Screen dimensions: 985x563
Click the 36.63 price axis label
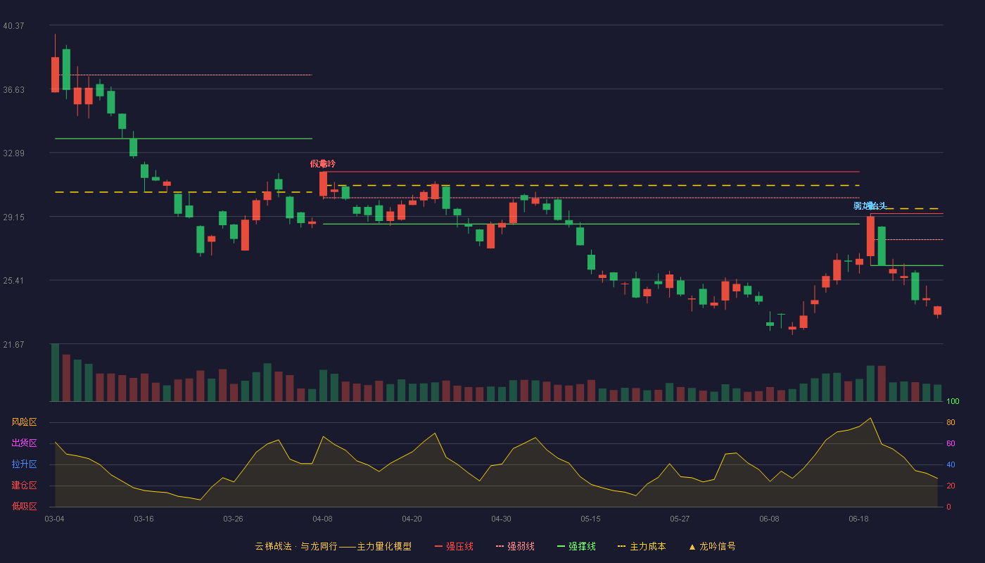(13, 89)
